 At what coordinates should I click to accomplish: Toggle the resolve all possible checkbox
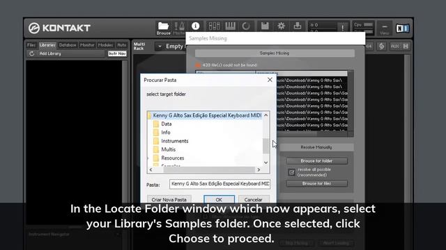(x=291, y=172)
